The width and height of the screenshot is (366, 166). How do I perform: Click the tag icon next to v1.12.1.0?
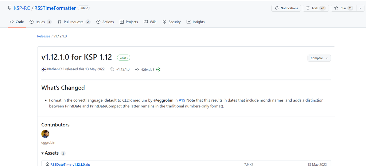112,69
